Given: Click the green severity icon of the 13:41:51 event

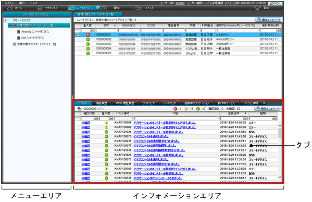Looking at the screenshot, I should (x=106, y=150).
